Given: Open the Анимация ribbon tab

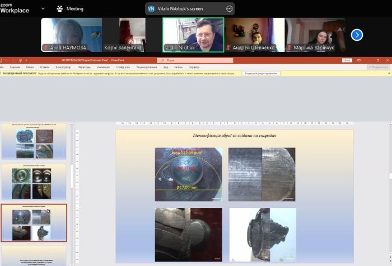Looking at the screenshot, I should pyautogui.click(x=104, y=66).
